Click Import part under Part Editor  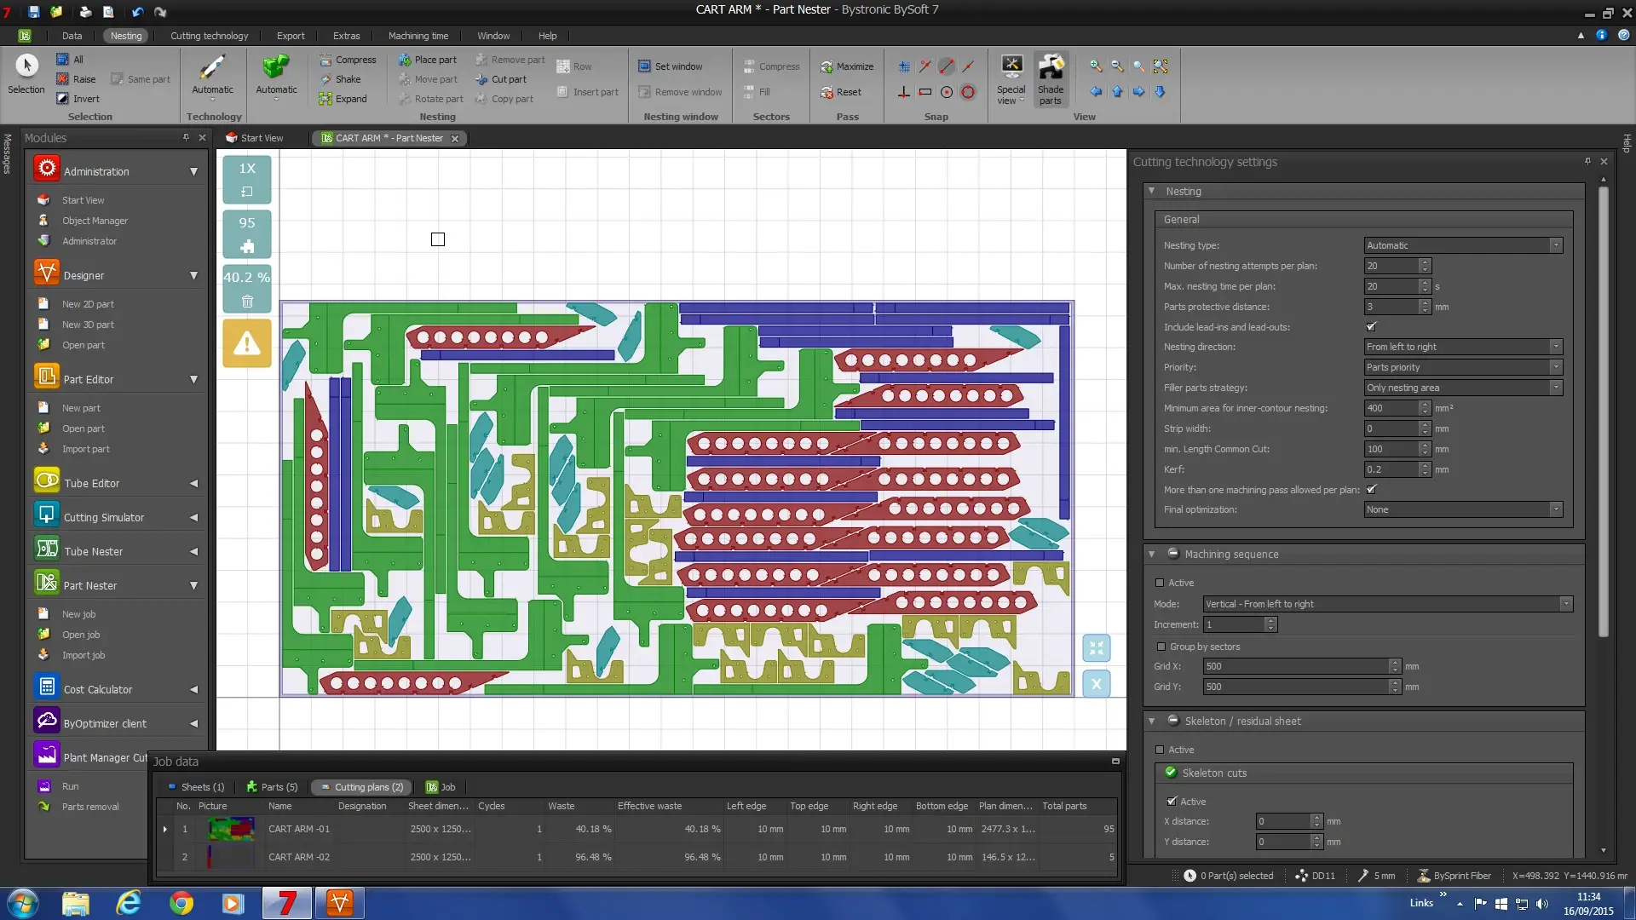pyautogui.click(x=85, y=449)
